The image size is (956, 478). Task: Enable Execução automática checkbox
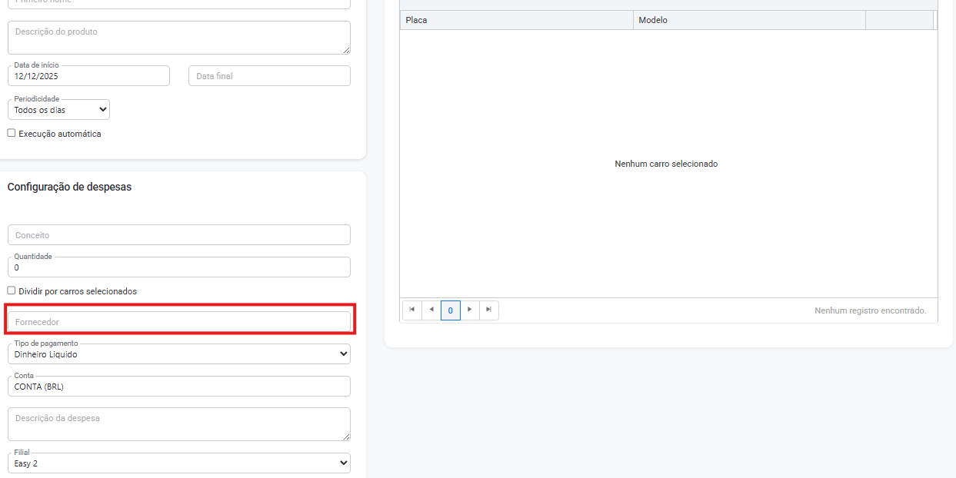(x=12, y=133)
